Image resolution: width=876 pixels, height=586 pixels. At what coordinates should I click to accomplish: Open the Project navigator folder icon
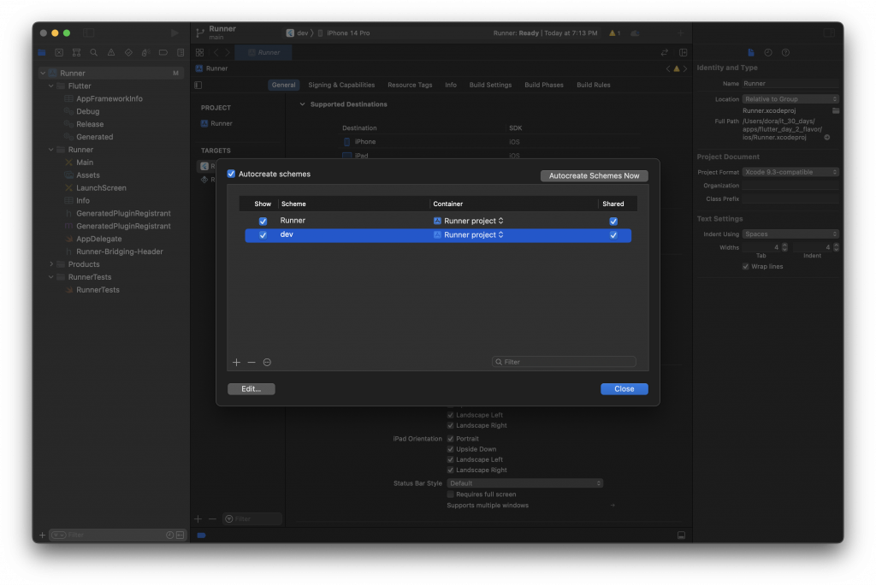tap(42, 52)
